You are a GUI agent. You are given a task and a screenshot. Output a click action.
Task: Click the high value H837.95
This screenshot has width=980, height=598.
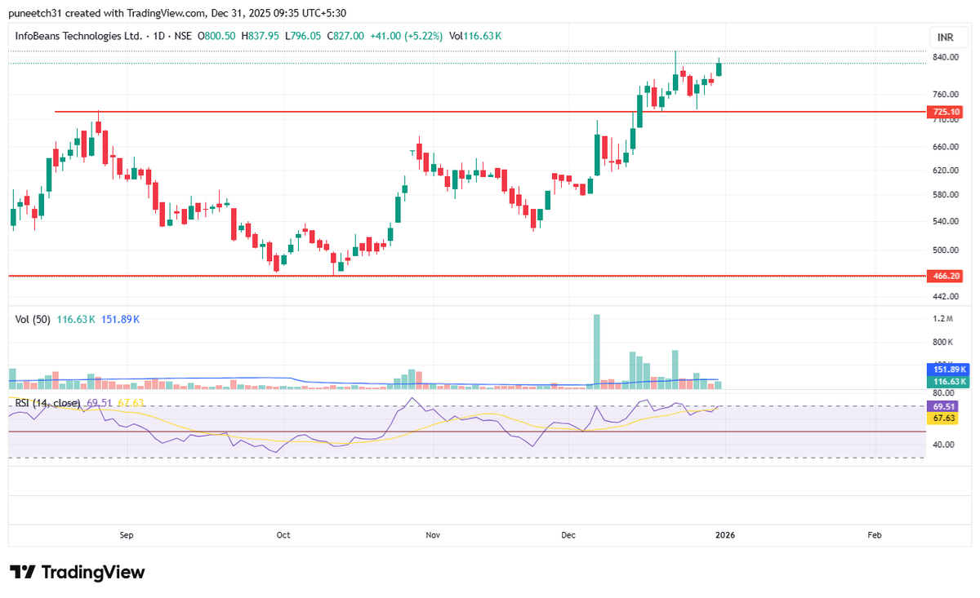[260, 37]
